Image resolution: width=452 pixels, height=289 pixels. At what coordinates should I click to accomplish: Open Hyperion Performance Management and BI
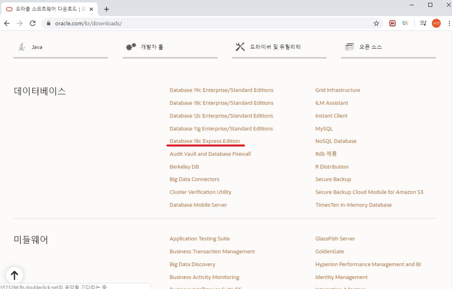click(x=368, y=264)
